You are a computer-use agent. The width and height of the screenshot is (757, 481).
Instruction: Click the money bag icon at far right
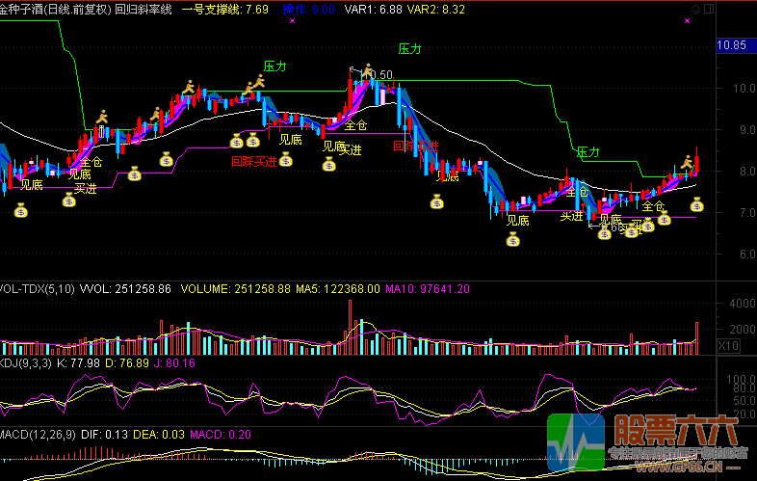click(x=697, y=204)
